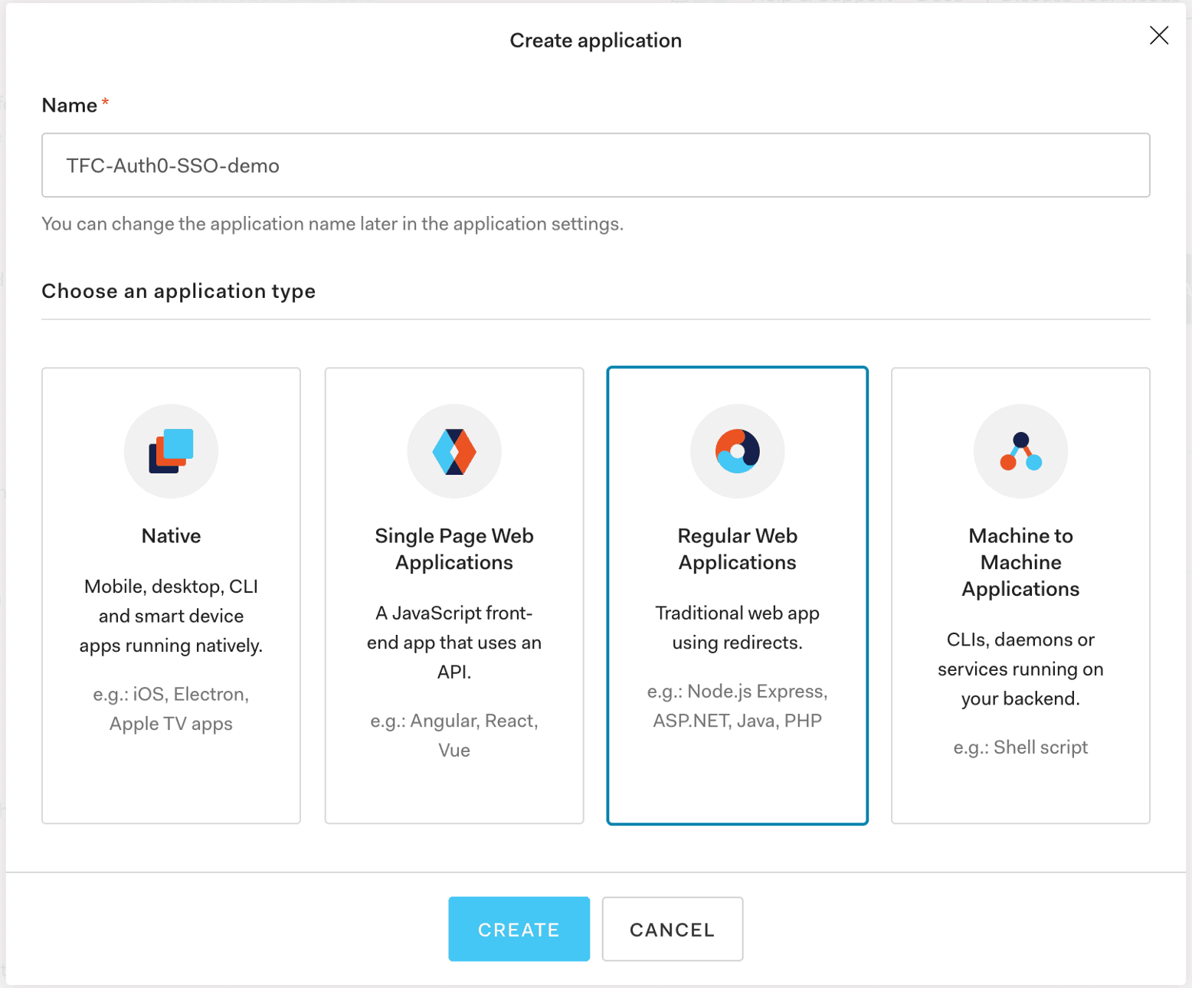Click 'Traditional web app using redirects' text
1192x988 pixels.
(x=738, y=628)
